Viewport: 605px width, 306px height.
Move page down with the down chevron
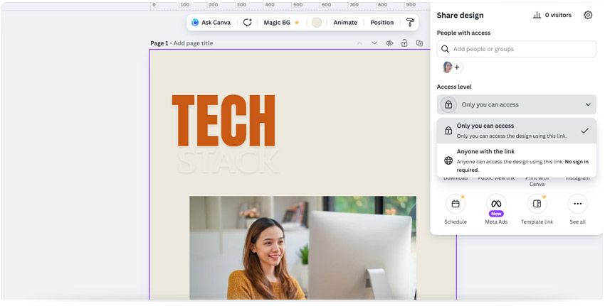pos(374,43)
